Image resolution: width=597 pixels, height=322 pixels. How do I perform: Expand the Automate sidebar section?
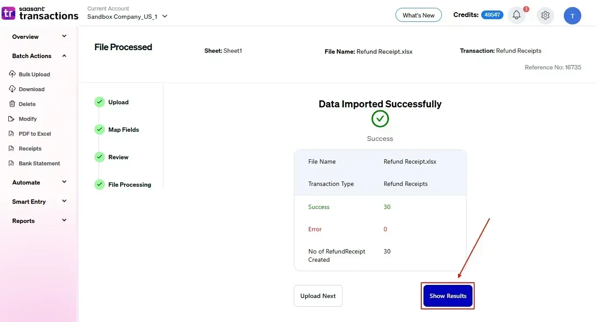(64, 182)
